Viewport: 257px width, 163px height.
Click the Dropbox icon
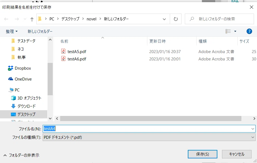(10, 68)
